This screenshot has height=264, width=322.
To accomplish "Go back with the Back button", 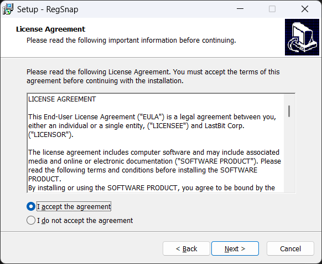I will point(186,248).
